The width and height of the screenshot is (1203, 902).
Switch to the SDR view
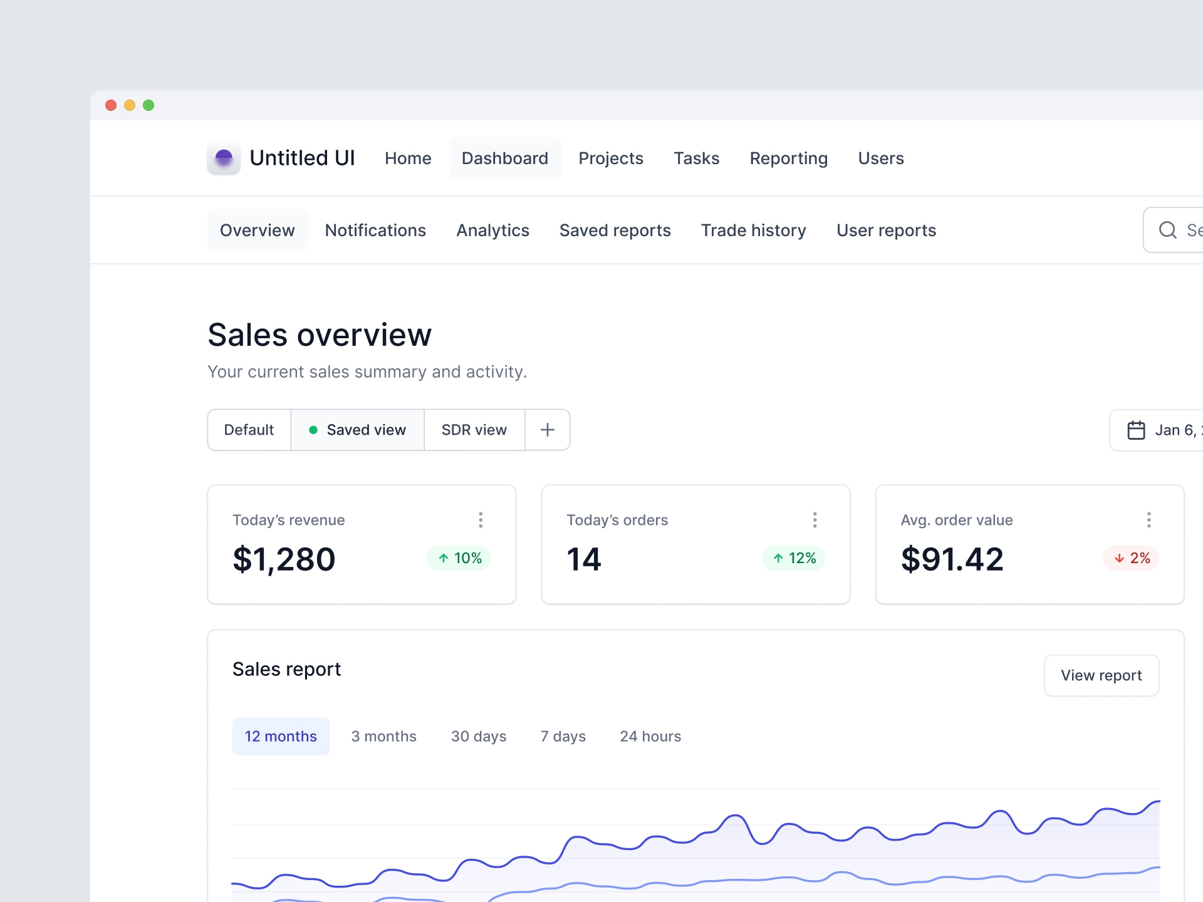(474, 430)
